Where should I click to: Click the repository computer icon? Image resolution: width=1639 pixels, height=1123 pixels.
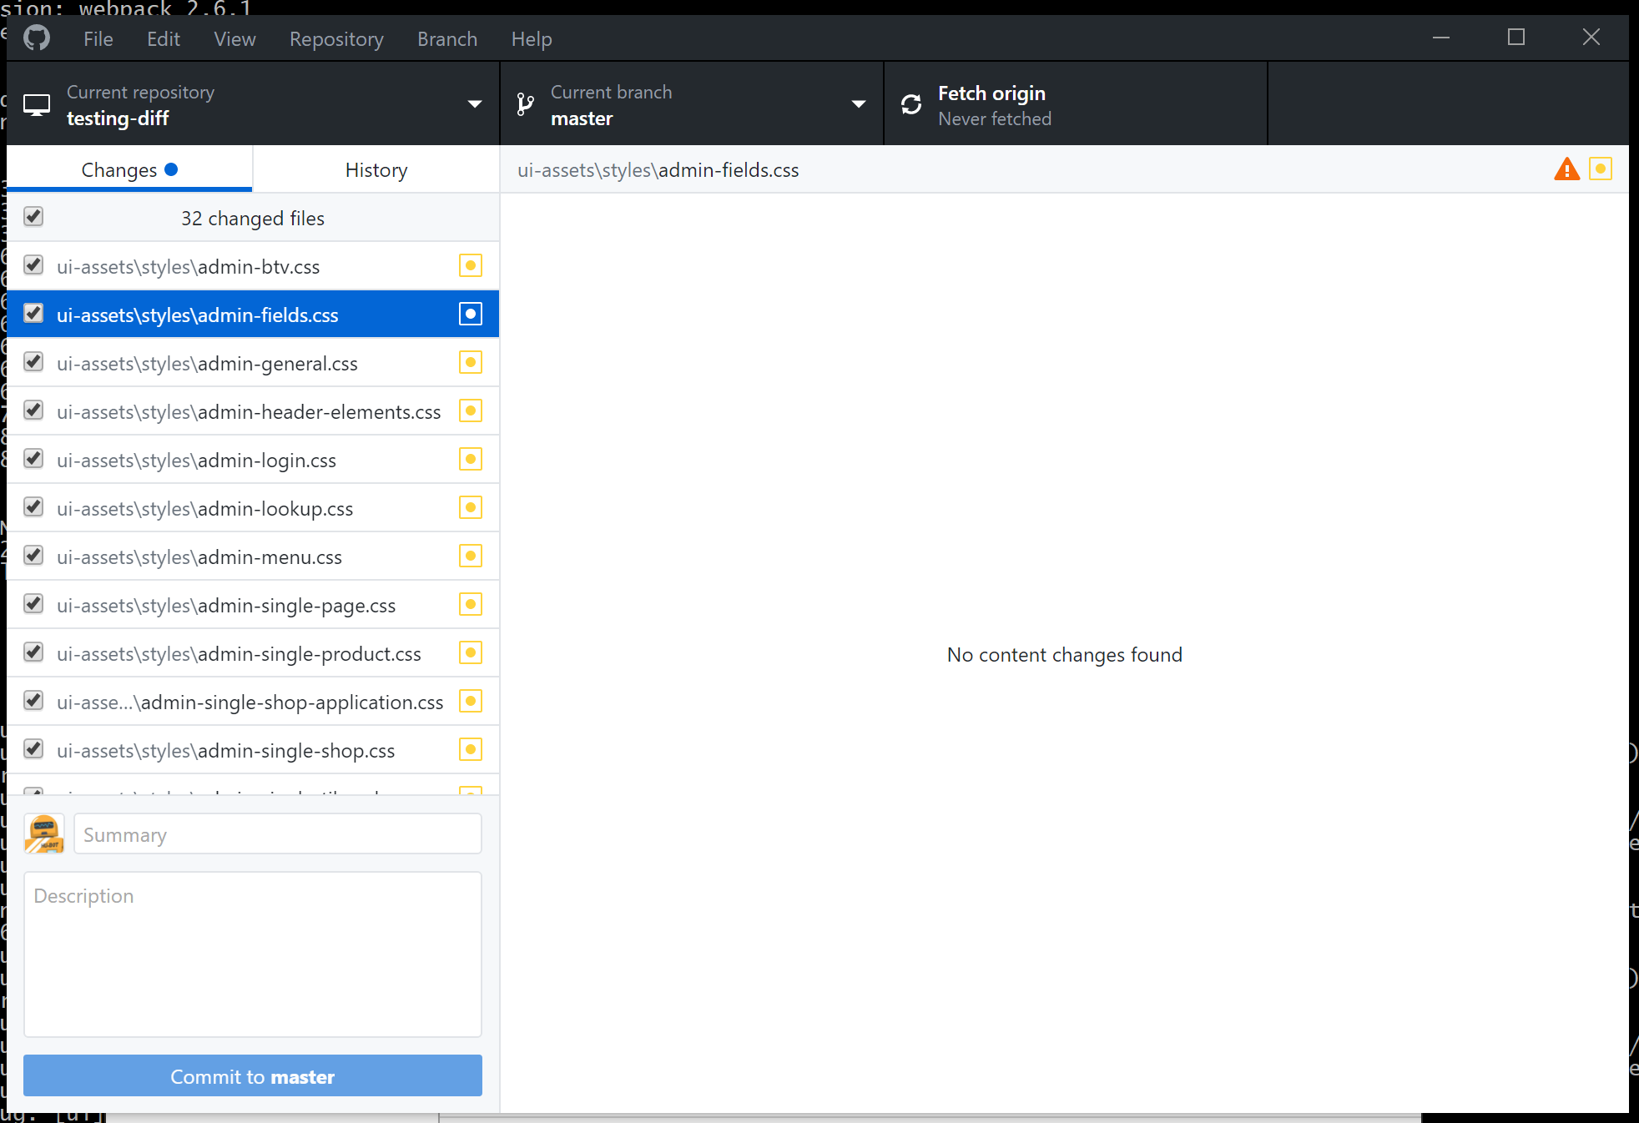click(36, 103)
